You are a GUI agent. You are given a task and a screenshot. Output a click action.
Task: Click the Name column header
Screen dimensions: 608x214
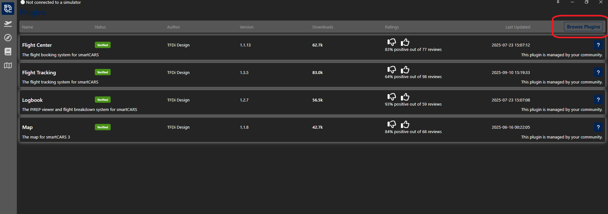28,27
